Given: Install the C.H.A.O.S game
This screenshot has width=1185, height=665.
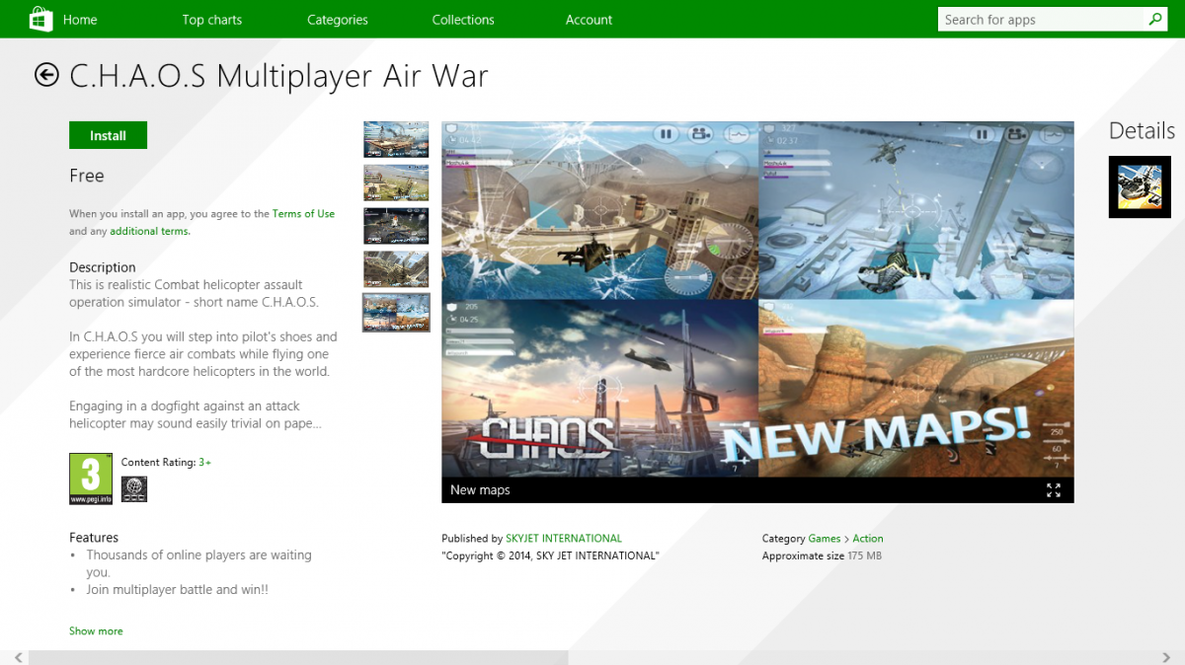Looking at the screenshot, I should point(108,135).
